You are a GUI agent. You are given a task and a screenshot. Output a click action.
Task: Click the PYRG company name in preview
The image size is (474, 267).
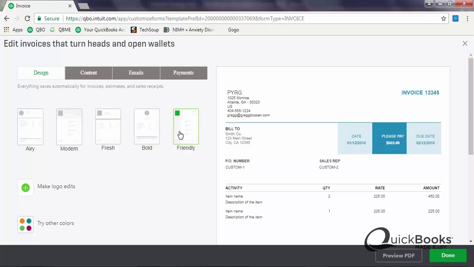tap(234, 93)
